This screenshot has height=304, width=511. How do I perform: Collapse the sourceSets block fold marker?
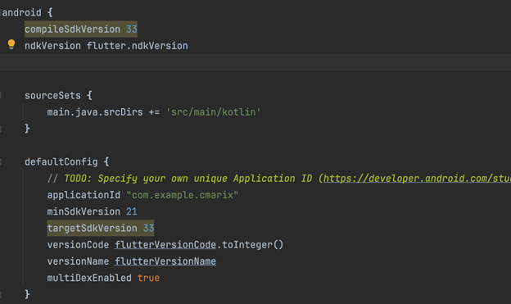[x=1, y=96]
